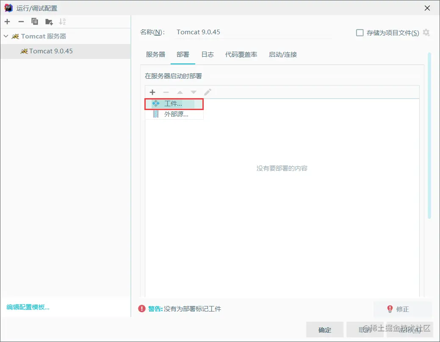This screenshot has width=440, height=342.
Task: Collapse the Tomcat 服务器 tree node
Action: tap(6, 36)
